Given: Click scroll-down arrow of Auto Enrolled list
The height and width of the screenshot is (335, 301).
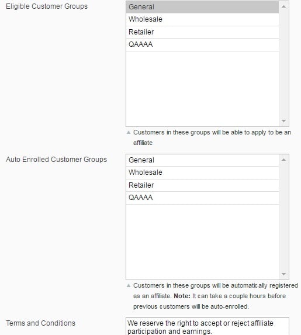Looking at the screenshot, I should point(283,274).
